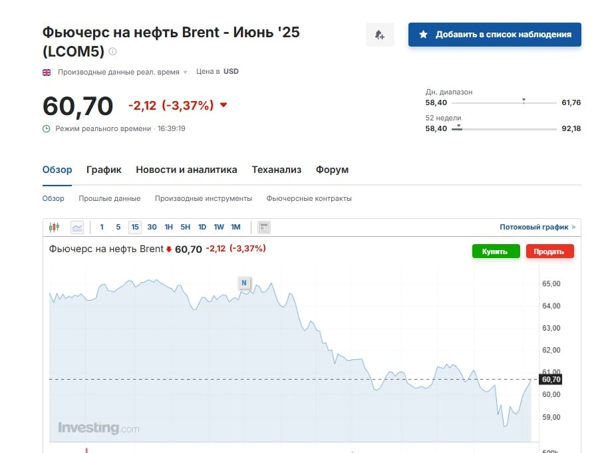The image size is (598, 453).
Task: Click the N news marker on chart
Action: 244,283
